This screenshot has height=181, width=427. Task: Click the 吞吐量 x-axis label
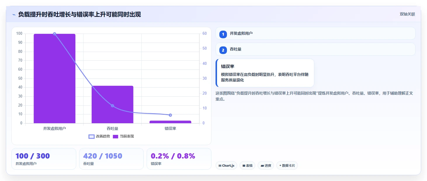(112, 128)
